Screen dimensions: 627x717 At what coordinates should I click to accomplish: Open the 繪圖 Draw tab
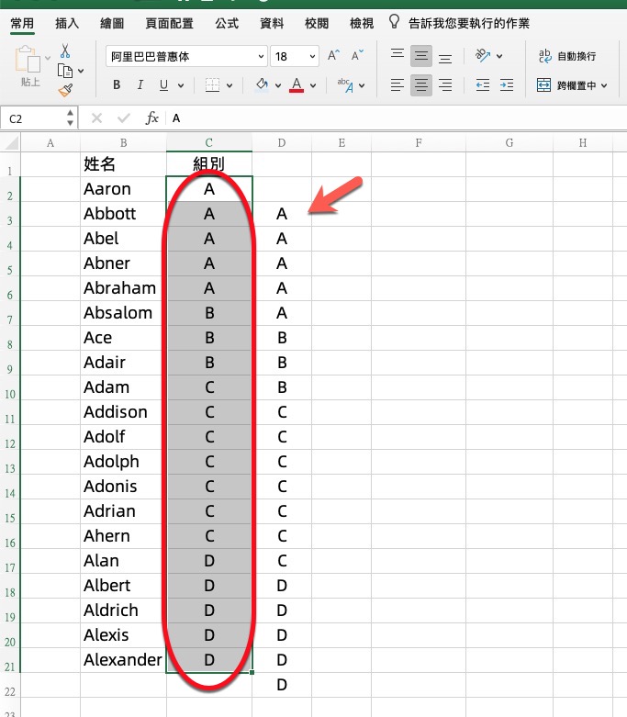coord(112,23)
